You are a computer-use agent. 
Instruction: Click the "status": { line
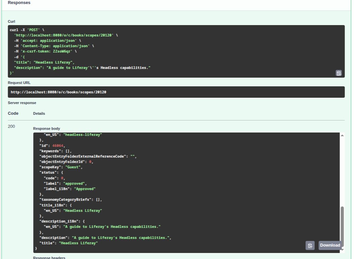tap(51, 173)
